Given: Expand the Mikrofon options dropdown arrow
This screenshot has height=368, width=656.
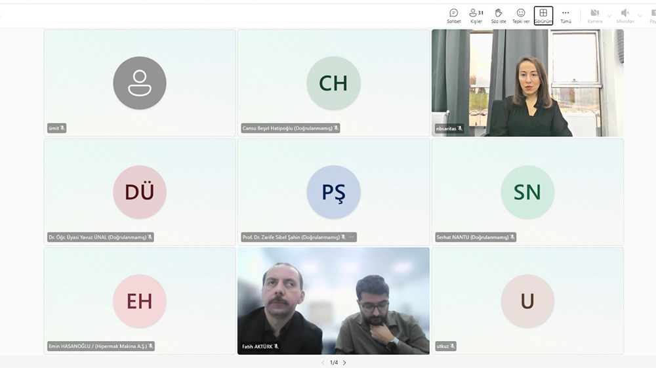Looking at the screenshot, I should 640,16.
